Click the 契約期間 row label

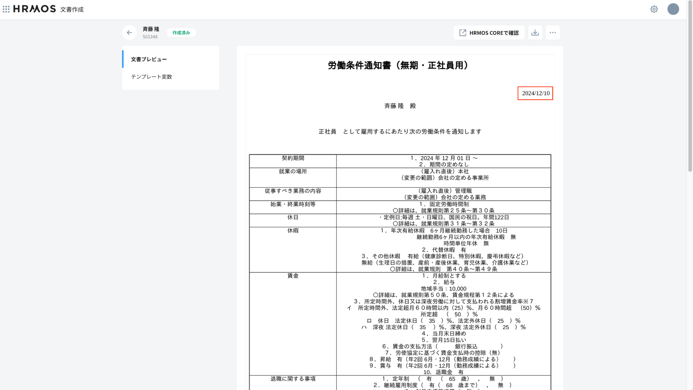[293, 158]
